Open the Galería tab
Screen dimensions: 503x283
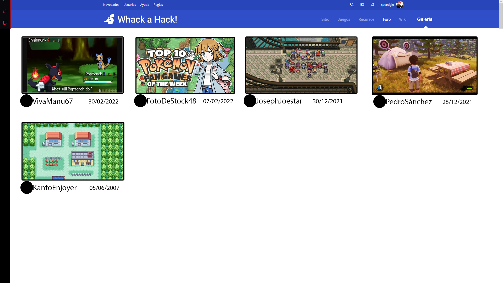tap(424, 19)
